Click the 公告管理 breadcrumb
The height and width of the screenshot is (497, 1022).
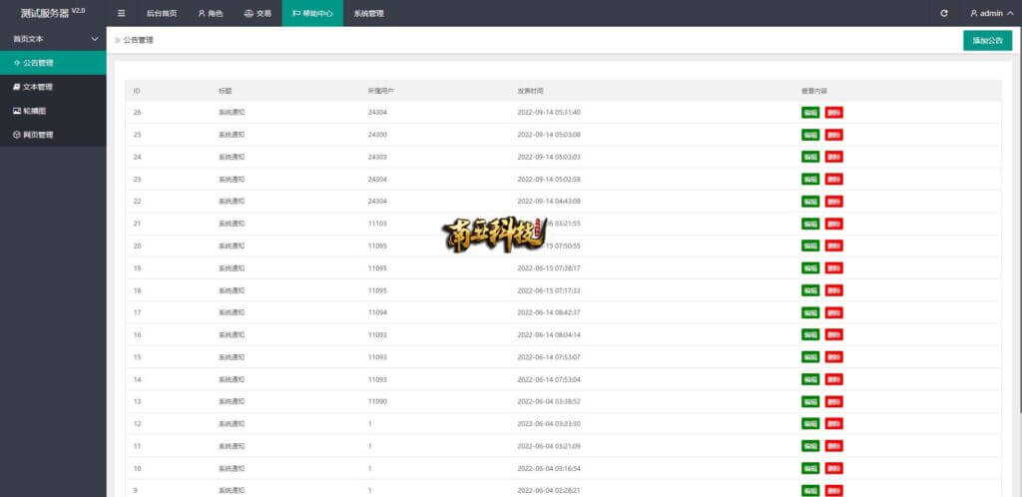(138, 40)
